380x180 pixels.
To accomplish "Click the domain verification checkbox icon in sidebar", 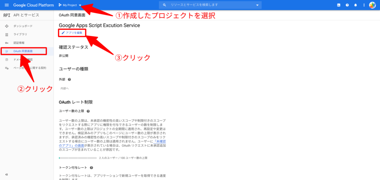I will point(7,60).
